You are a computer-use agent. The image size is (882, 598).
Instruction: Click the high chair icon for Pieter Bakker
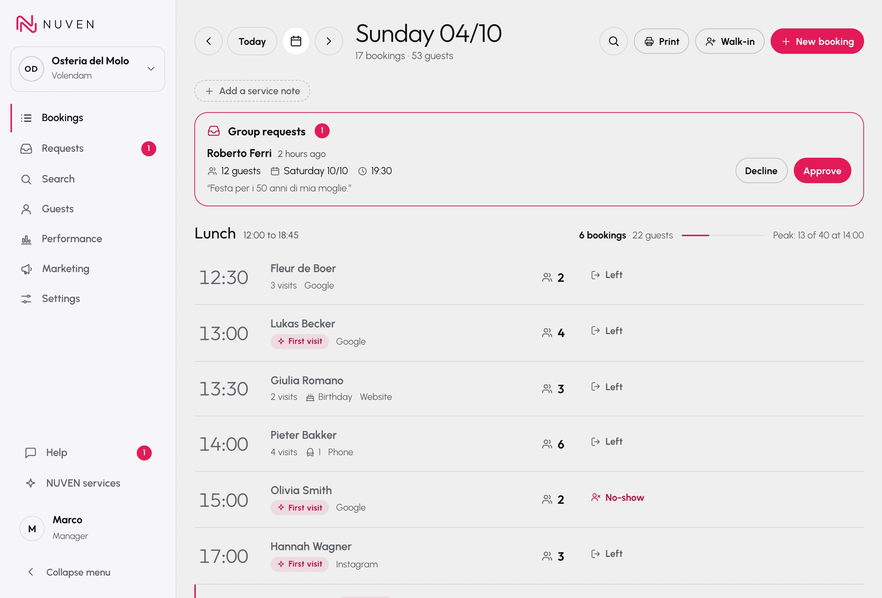tap(310, 452)
